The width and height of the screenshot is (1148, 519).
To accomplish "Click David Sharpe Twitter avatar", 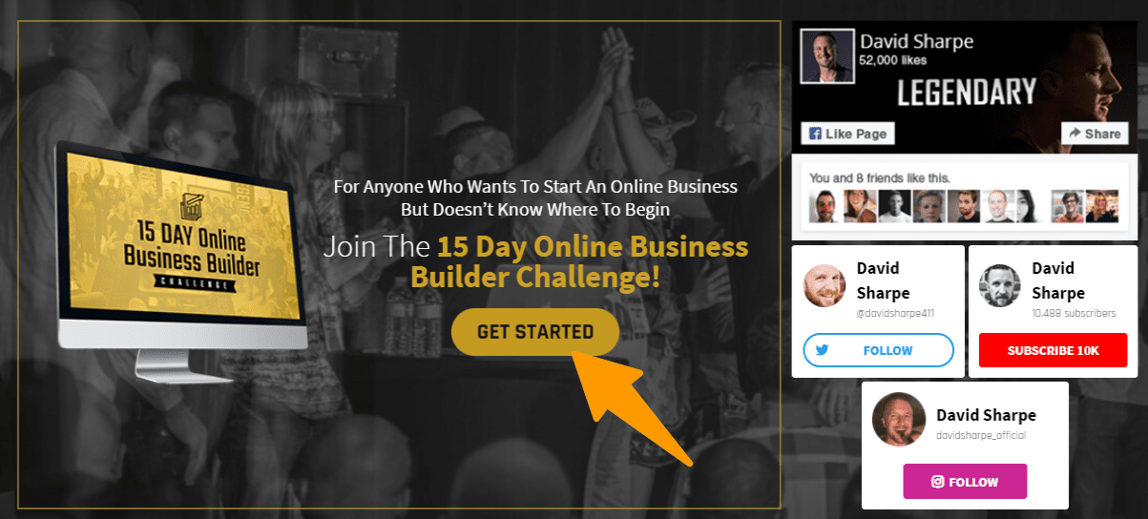I will point(824,285).
